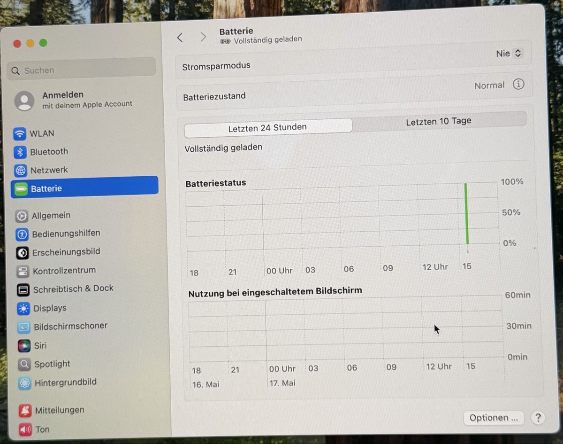This screenshot has width=563, height=444.
Task: Click the green bar in Batteriestatus chart
Action: coord(466,213)
